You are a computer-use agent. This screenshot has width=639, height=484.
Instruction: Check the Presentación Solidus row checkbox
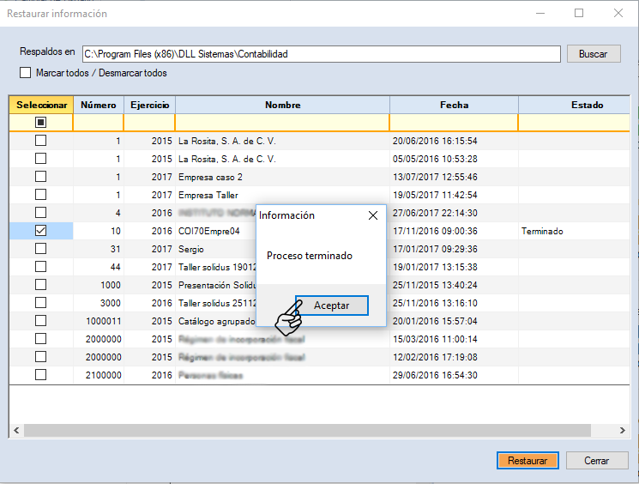40,285
